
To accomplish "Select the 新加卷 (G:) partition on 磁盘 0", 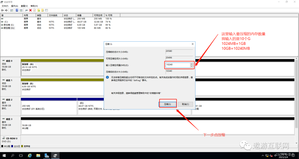I will (62, 69).
